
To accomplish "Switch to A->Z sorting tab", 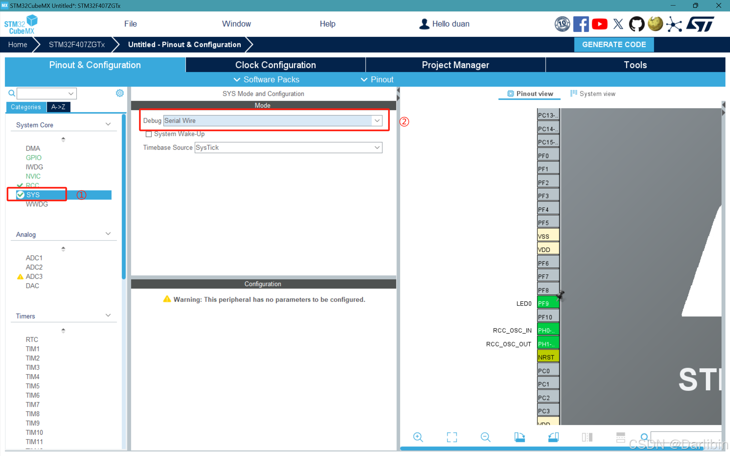I will coord(58,107).
